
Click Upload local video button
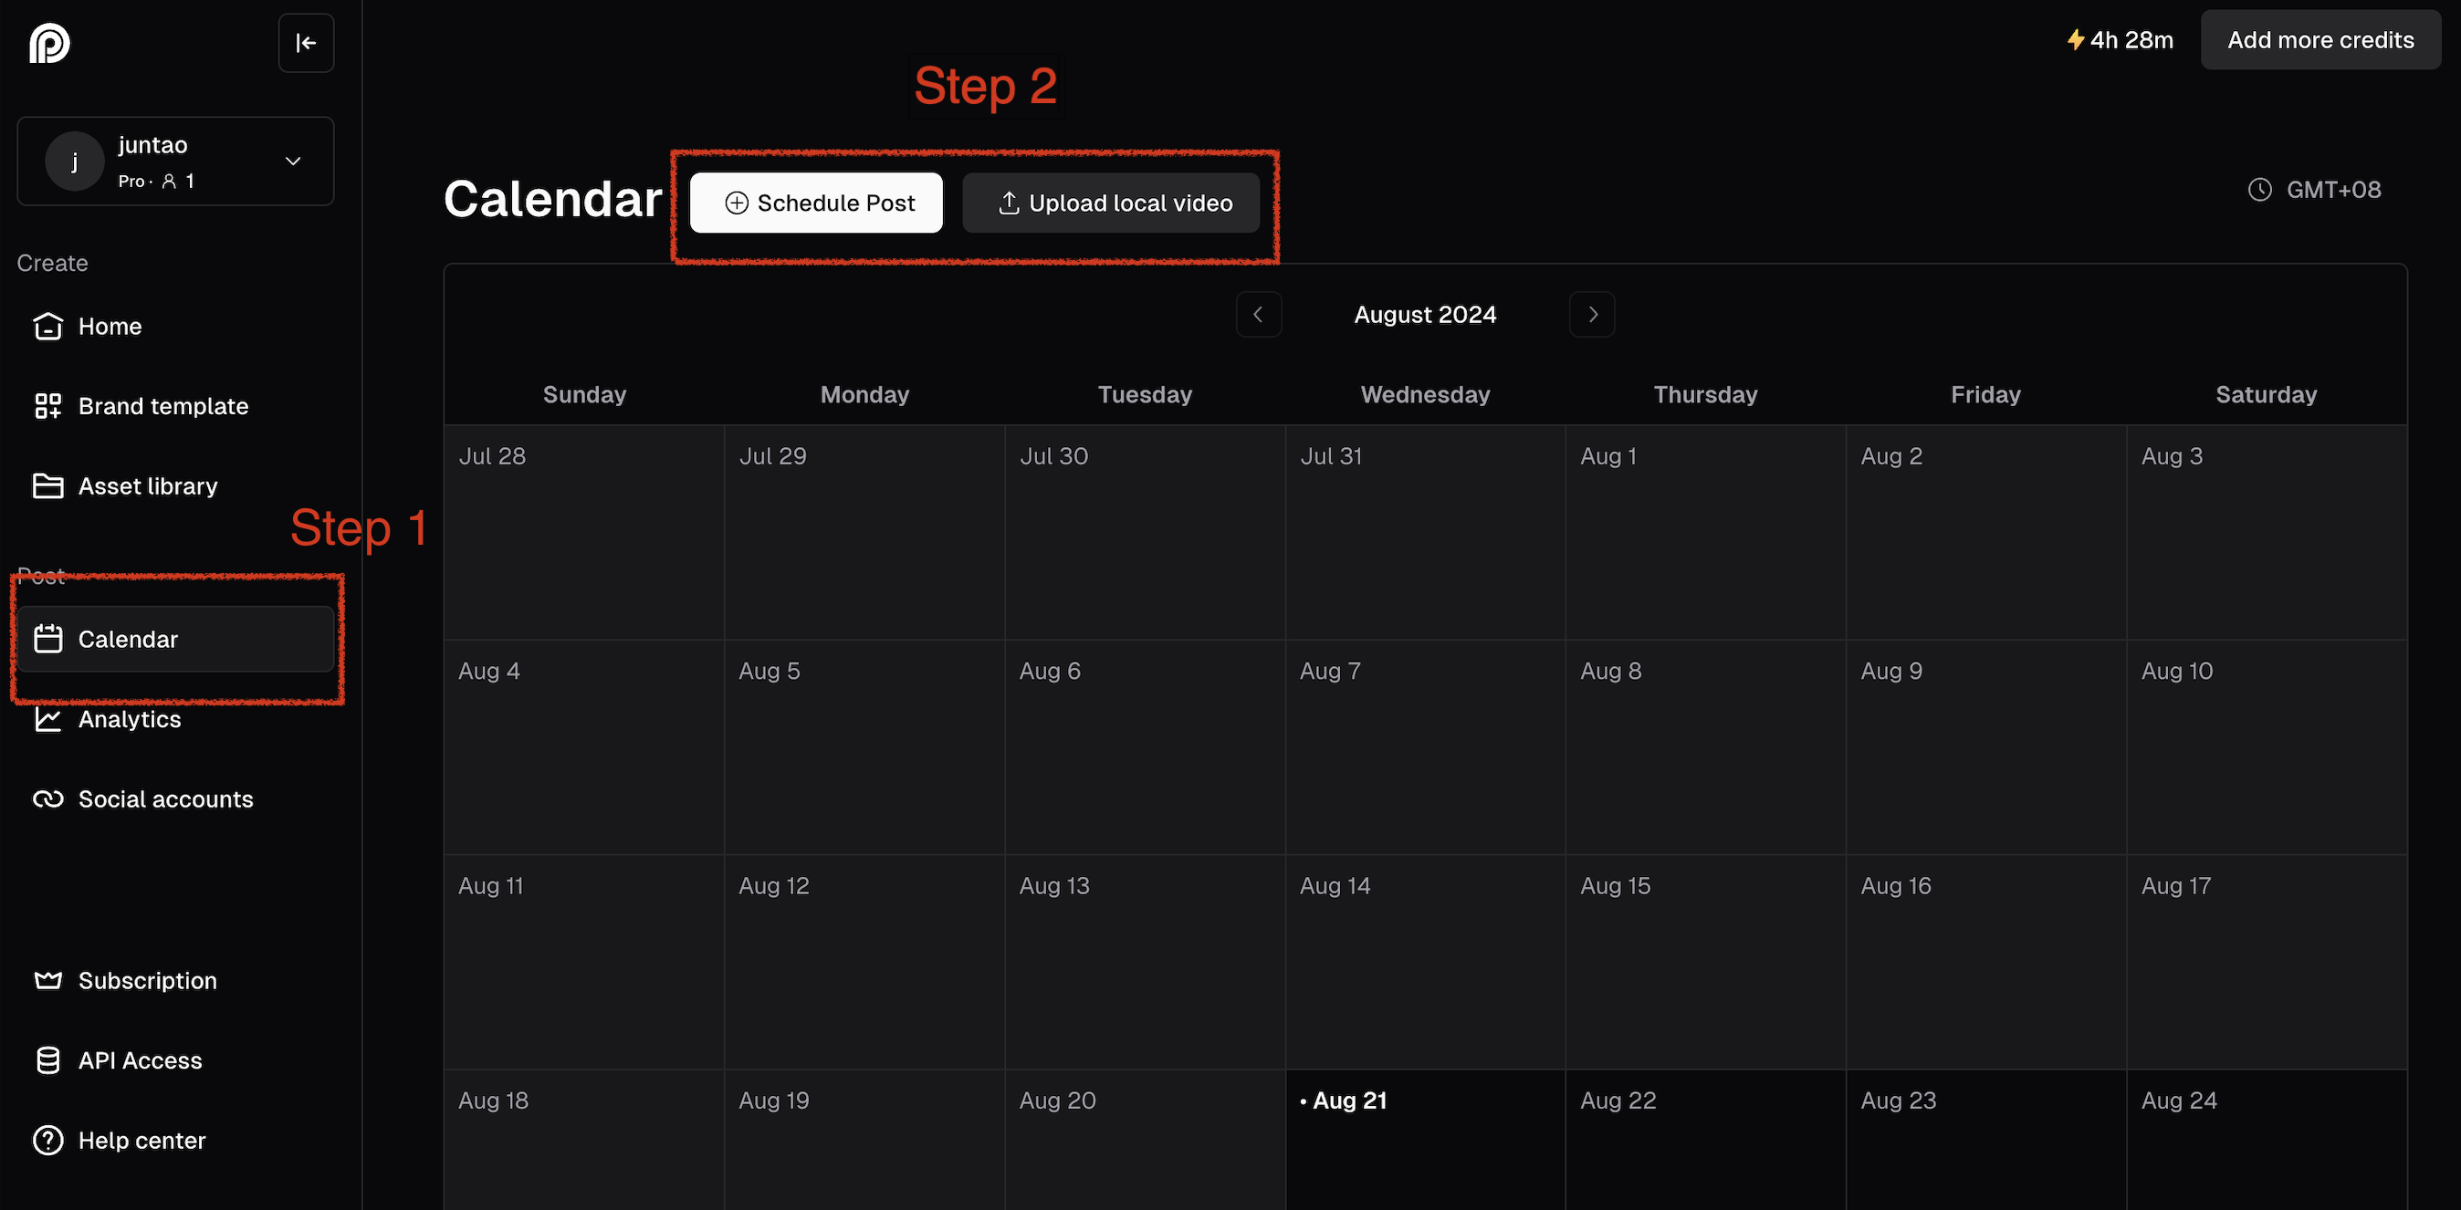tap(1111, 203)
